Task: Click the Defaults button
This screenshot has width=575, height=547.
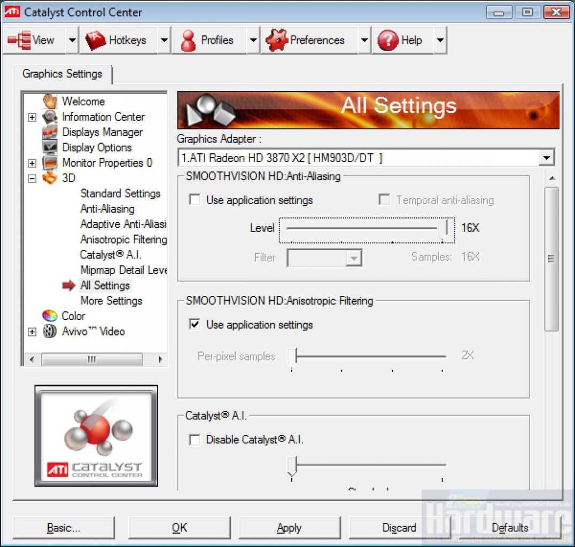Action: pos(510,528)
